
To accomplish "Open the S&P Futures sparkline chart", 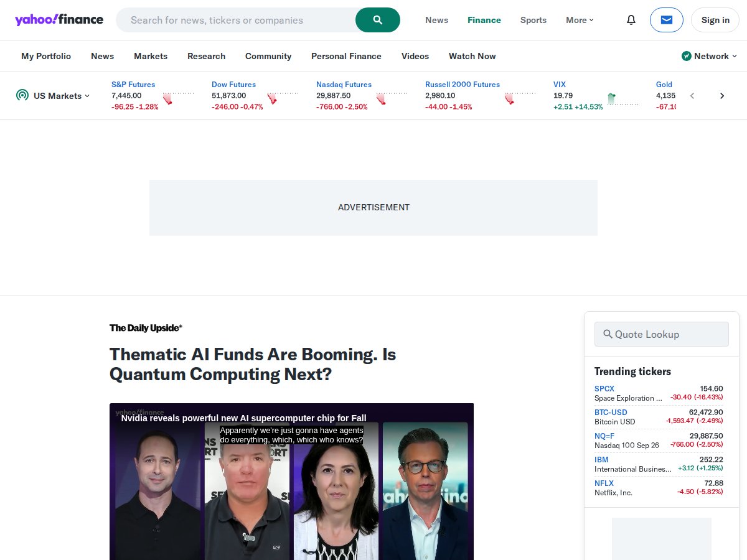I will (x=178, y=98).
